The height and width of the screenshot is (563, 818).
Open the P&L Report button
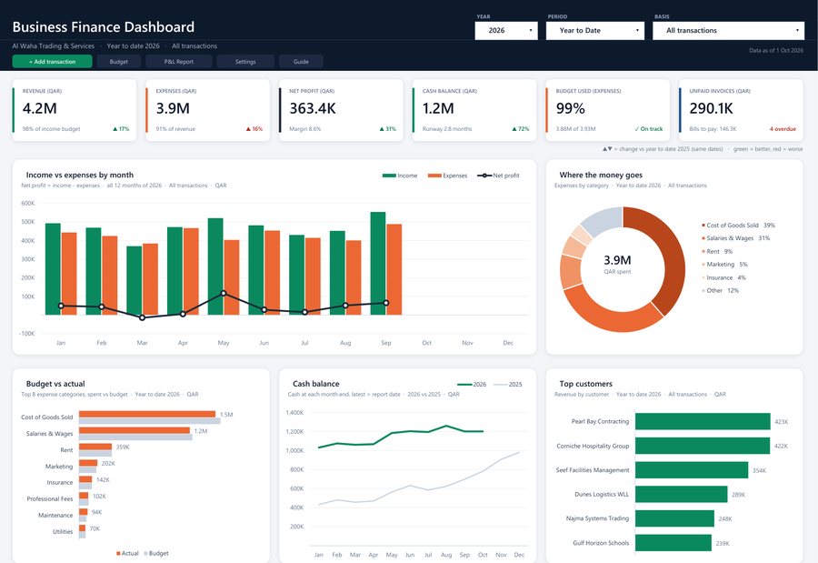tap(179, 62)
